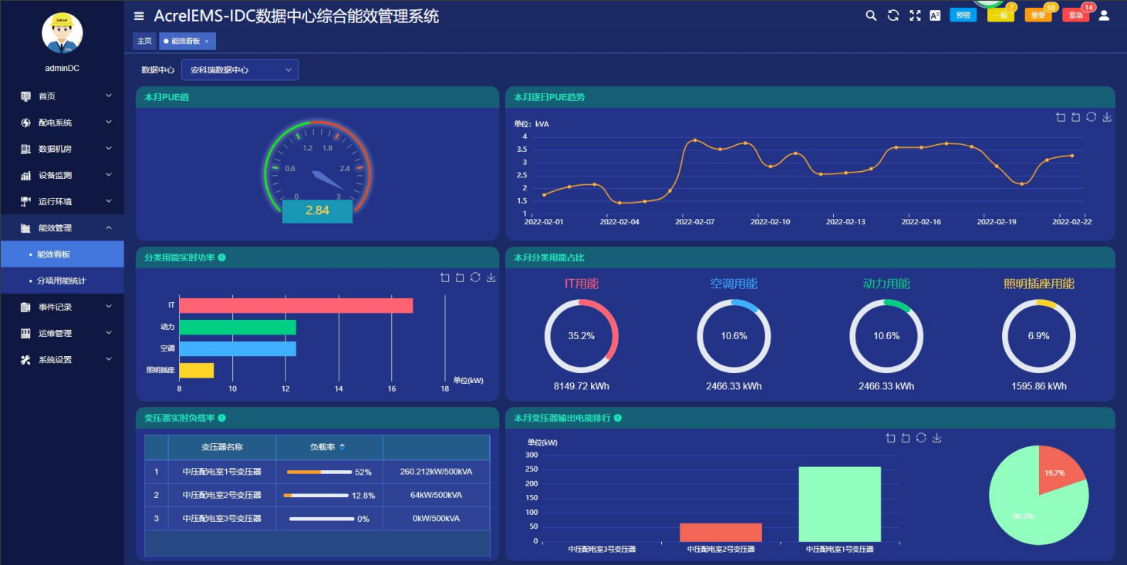Click the adminDC avatar picture
This screenshot has width=1127, height=565.
(x=62, y=33)
